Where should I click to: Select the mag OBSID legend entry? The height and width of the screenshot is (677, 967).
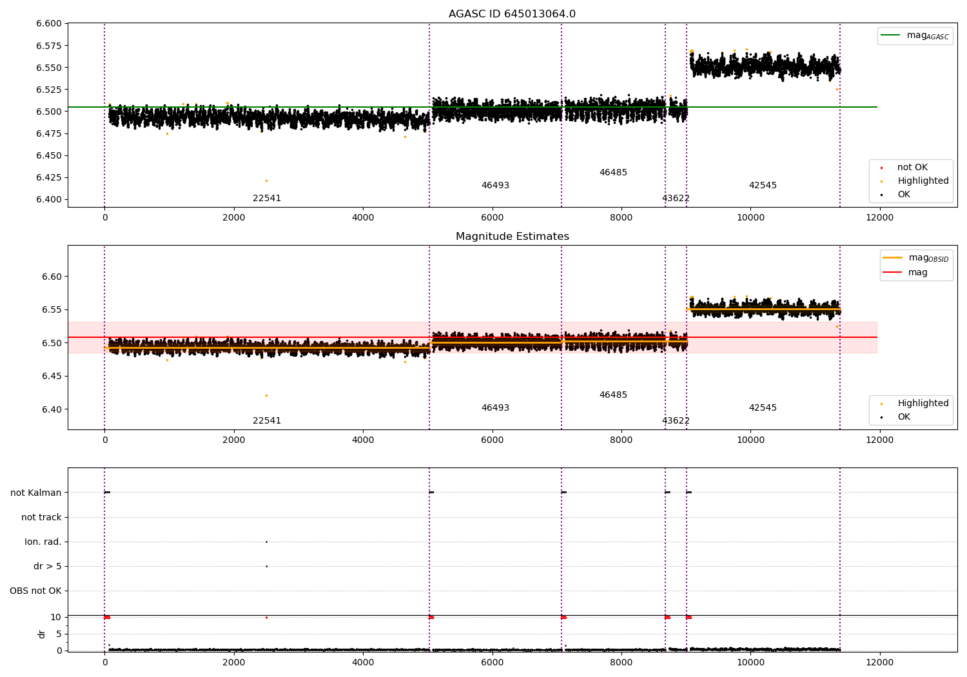916,258
